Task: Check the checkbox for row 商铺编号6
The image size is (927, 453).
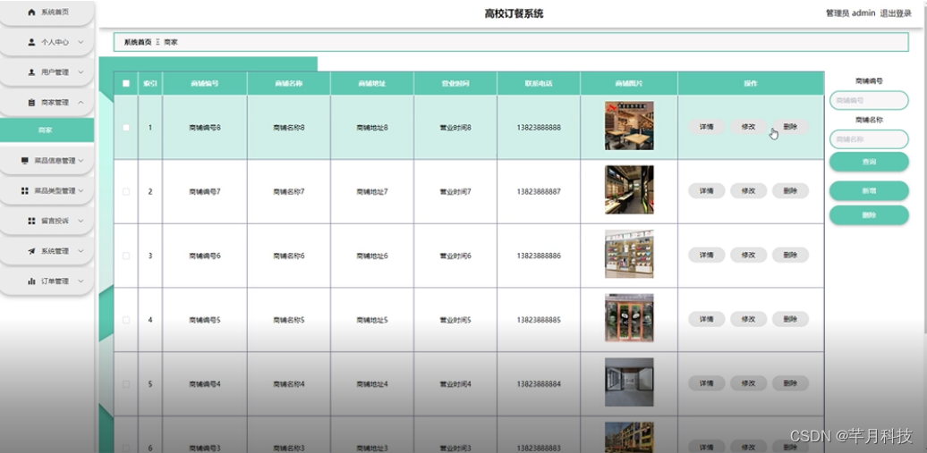Action: click(126, 256)
